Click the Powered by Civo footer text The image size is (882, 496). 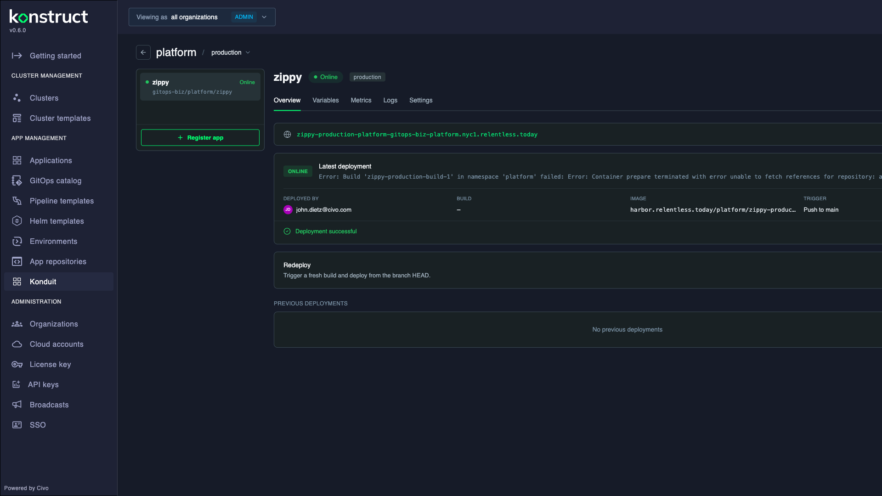click(26, 488)
